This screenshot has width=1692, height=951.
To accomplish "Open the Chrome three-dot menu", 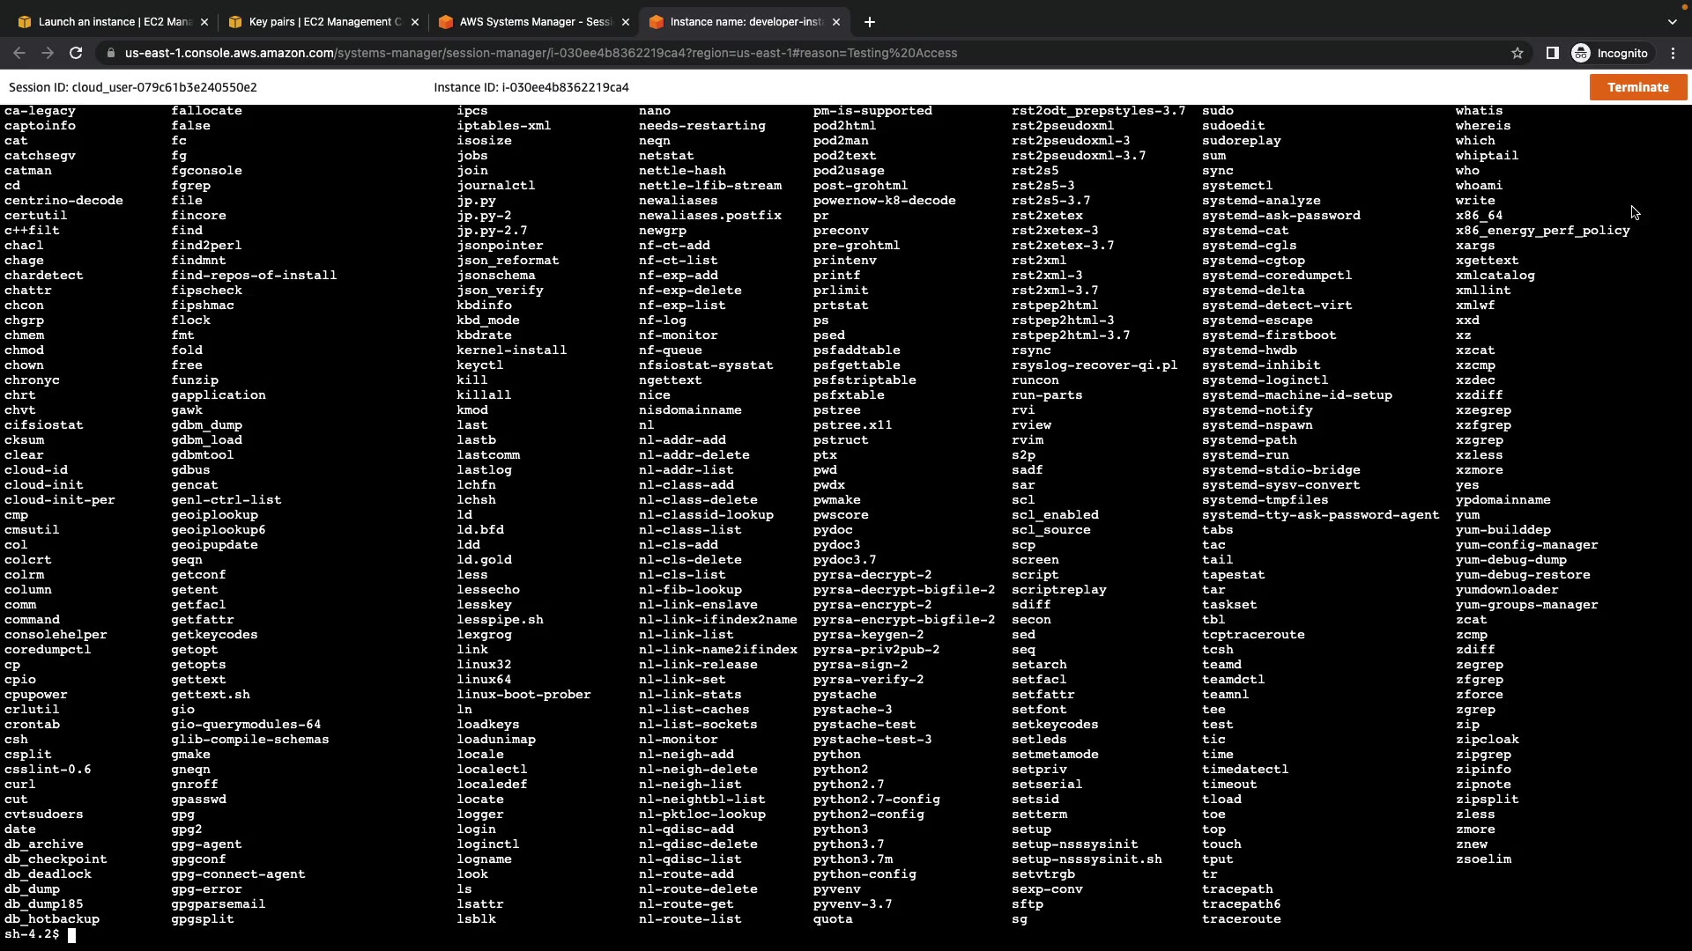I will coord(1673,53).
